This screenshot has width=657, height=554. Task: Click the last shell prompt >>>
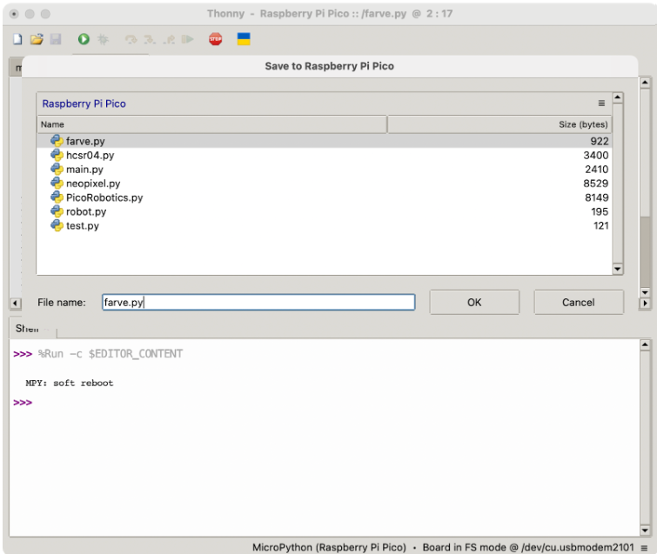[23, 403]
